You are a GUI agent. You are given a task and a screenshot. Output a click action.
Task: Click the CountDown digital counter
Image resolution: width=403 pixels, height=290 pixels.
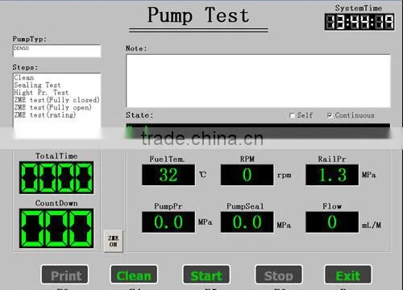(x=56, y=228)
